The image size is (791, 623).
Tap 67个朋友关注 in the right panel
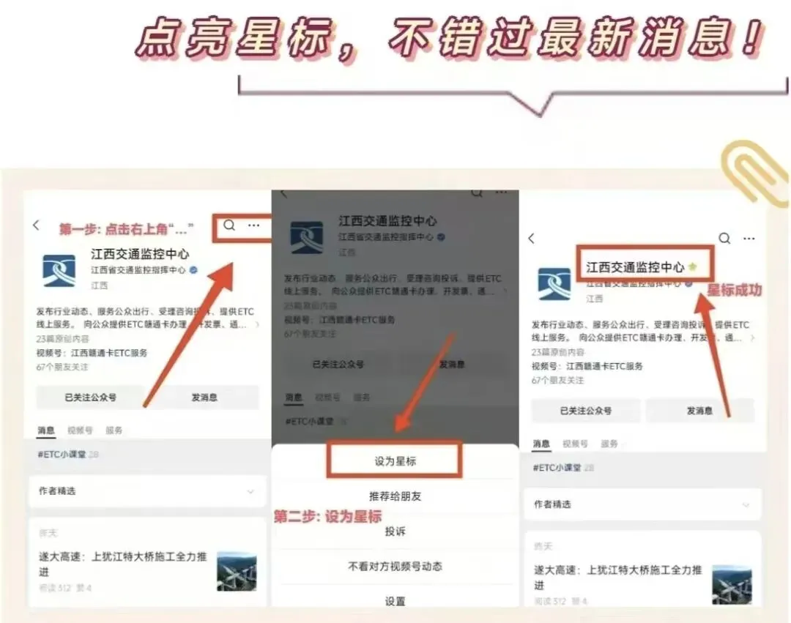557,380
